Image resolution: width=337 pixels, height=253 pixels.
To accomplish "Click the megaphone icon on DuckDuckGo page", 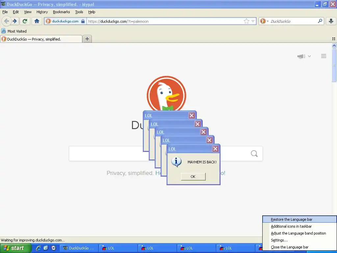I will pos(301,56).
